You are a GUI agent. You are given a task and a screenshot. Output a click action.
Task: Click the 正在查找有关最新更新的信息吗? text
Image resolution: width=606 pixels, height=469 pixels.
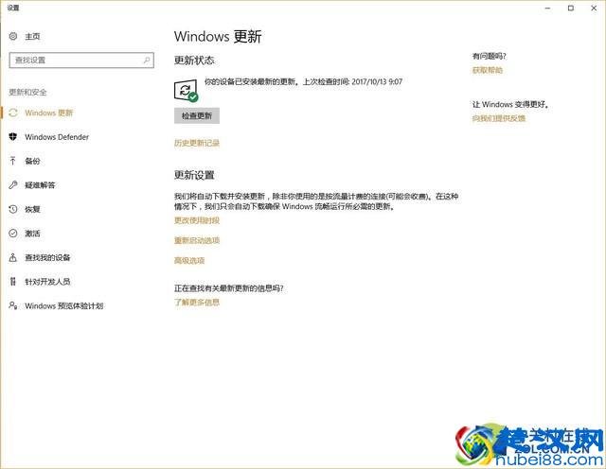point(229,288)
